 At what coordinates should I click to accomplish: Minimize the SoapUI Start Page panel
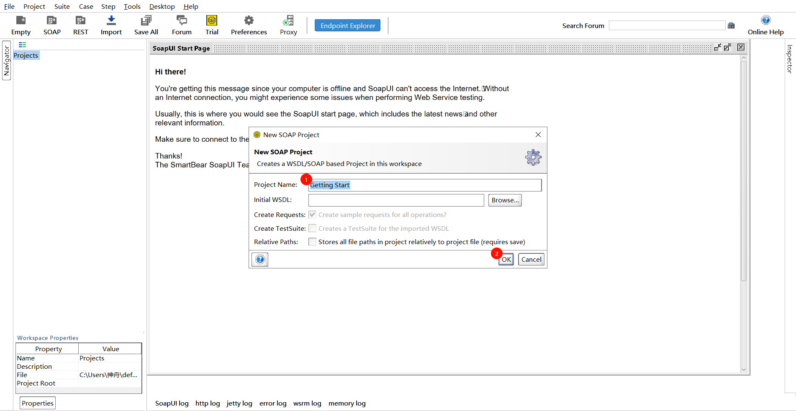pyautogui.click(x=717, y=48)
